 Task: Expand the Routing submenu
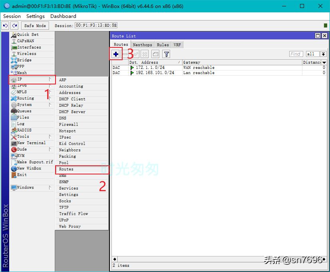tap(32, 98)
